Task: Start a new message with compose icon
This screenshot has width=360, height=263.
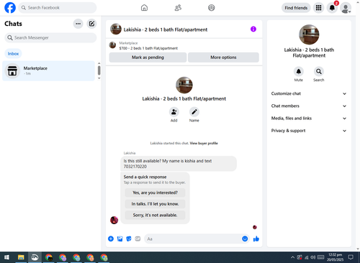Action: pyautogui.click(x=91, y=24)
